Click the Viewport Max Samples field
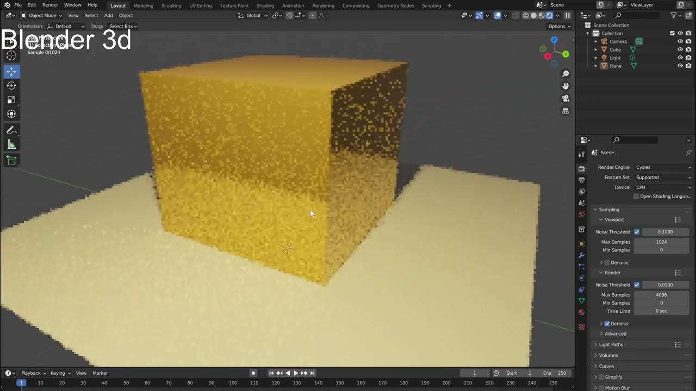Image resolution: width=696 pixels, height=391 pixels. pos(661,242)
